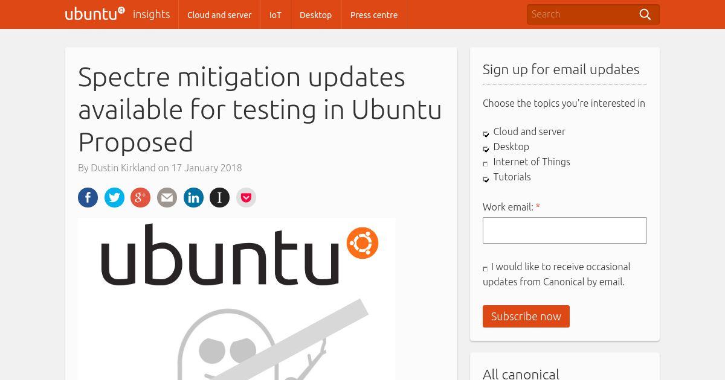Image resolution: width=725 pixels, height=380 pixels.
Task: Save article to Pocket icon
Action: (x=246, y=197)
